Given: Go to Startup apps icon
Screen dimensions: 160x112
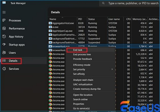Looking at the screenshot, I should click(x=4, y=45).
